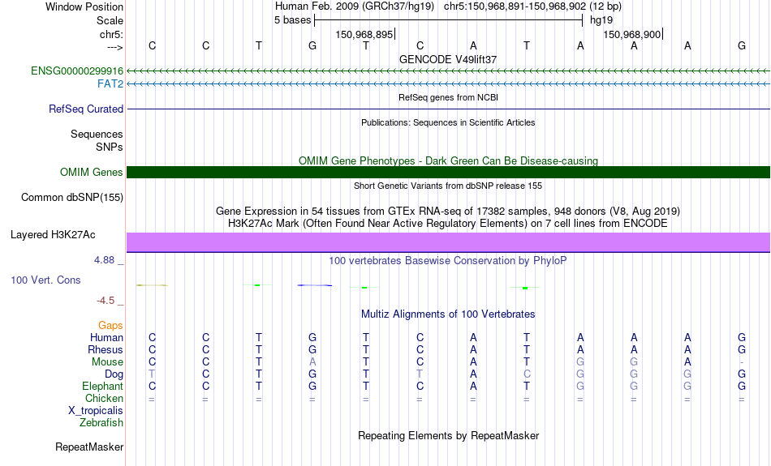
Task: Click the ENSG00000299916 track label
Action: 77,71
